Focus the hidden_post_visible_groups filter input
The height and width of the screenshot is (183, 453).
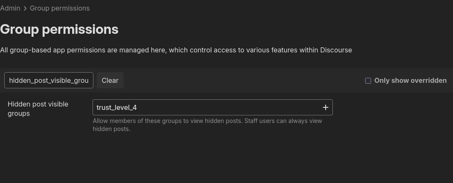pos(49,80)
